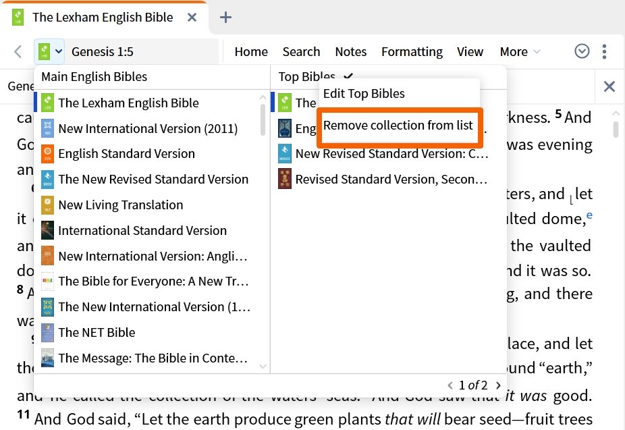Image resolution: width=625 pixels, height=430 pixels.
Task: Go back with the left arrow
Action: [18, 52]
